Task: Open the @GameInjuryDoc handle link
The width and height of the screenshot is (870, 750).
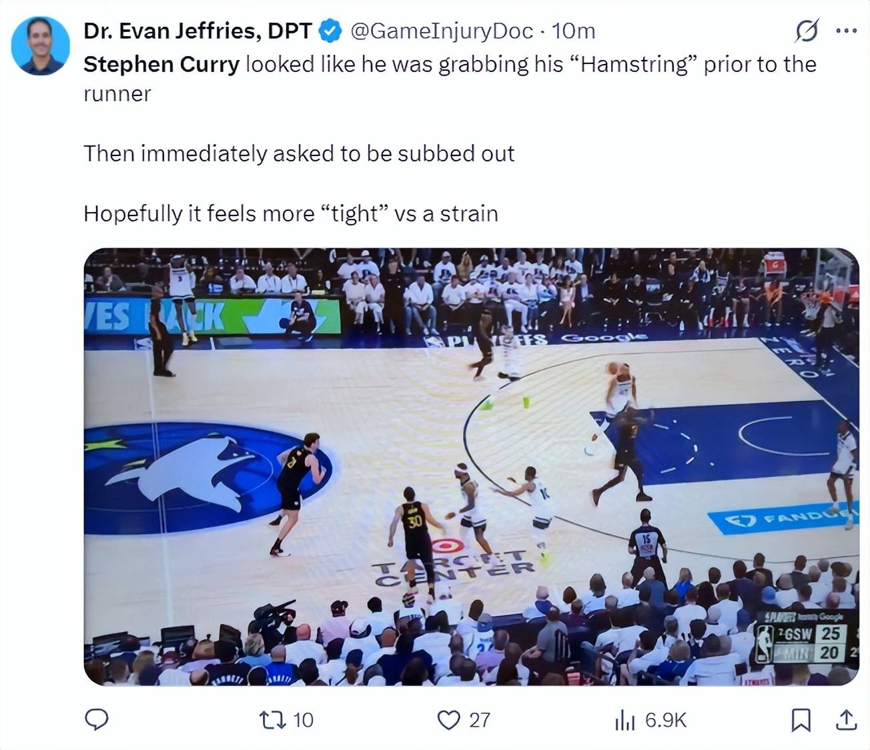Action: click(x=441, y=31)
